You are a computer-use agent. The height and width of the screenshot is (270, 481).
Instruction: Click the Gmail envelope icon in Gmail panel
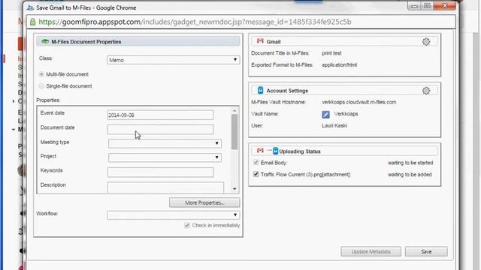click(x=260, y=41)
